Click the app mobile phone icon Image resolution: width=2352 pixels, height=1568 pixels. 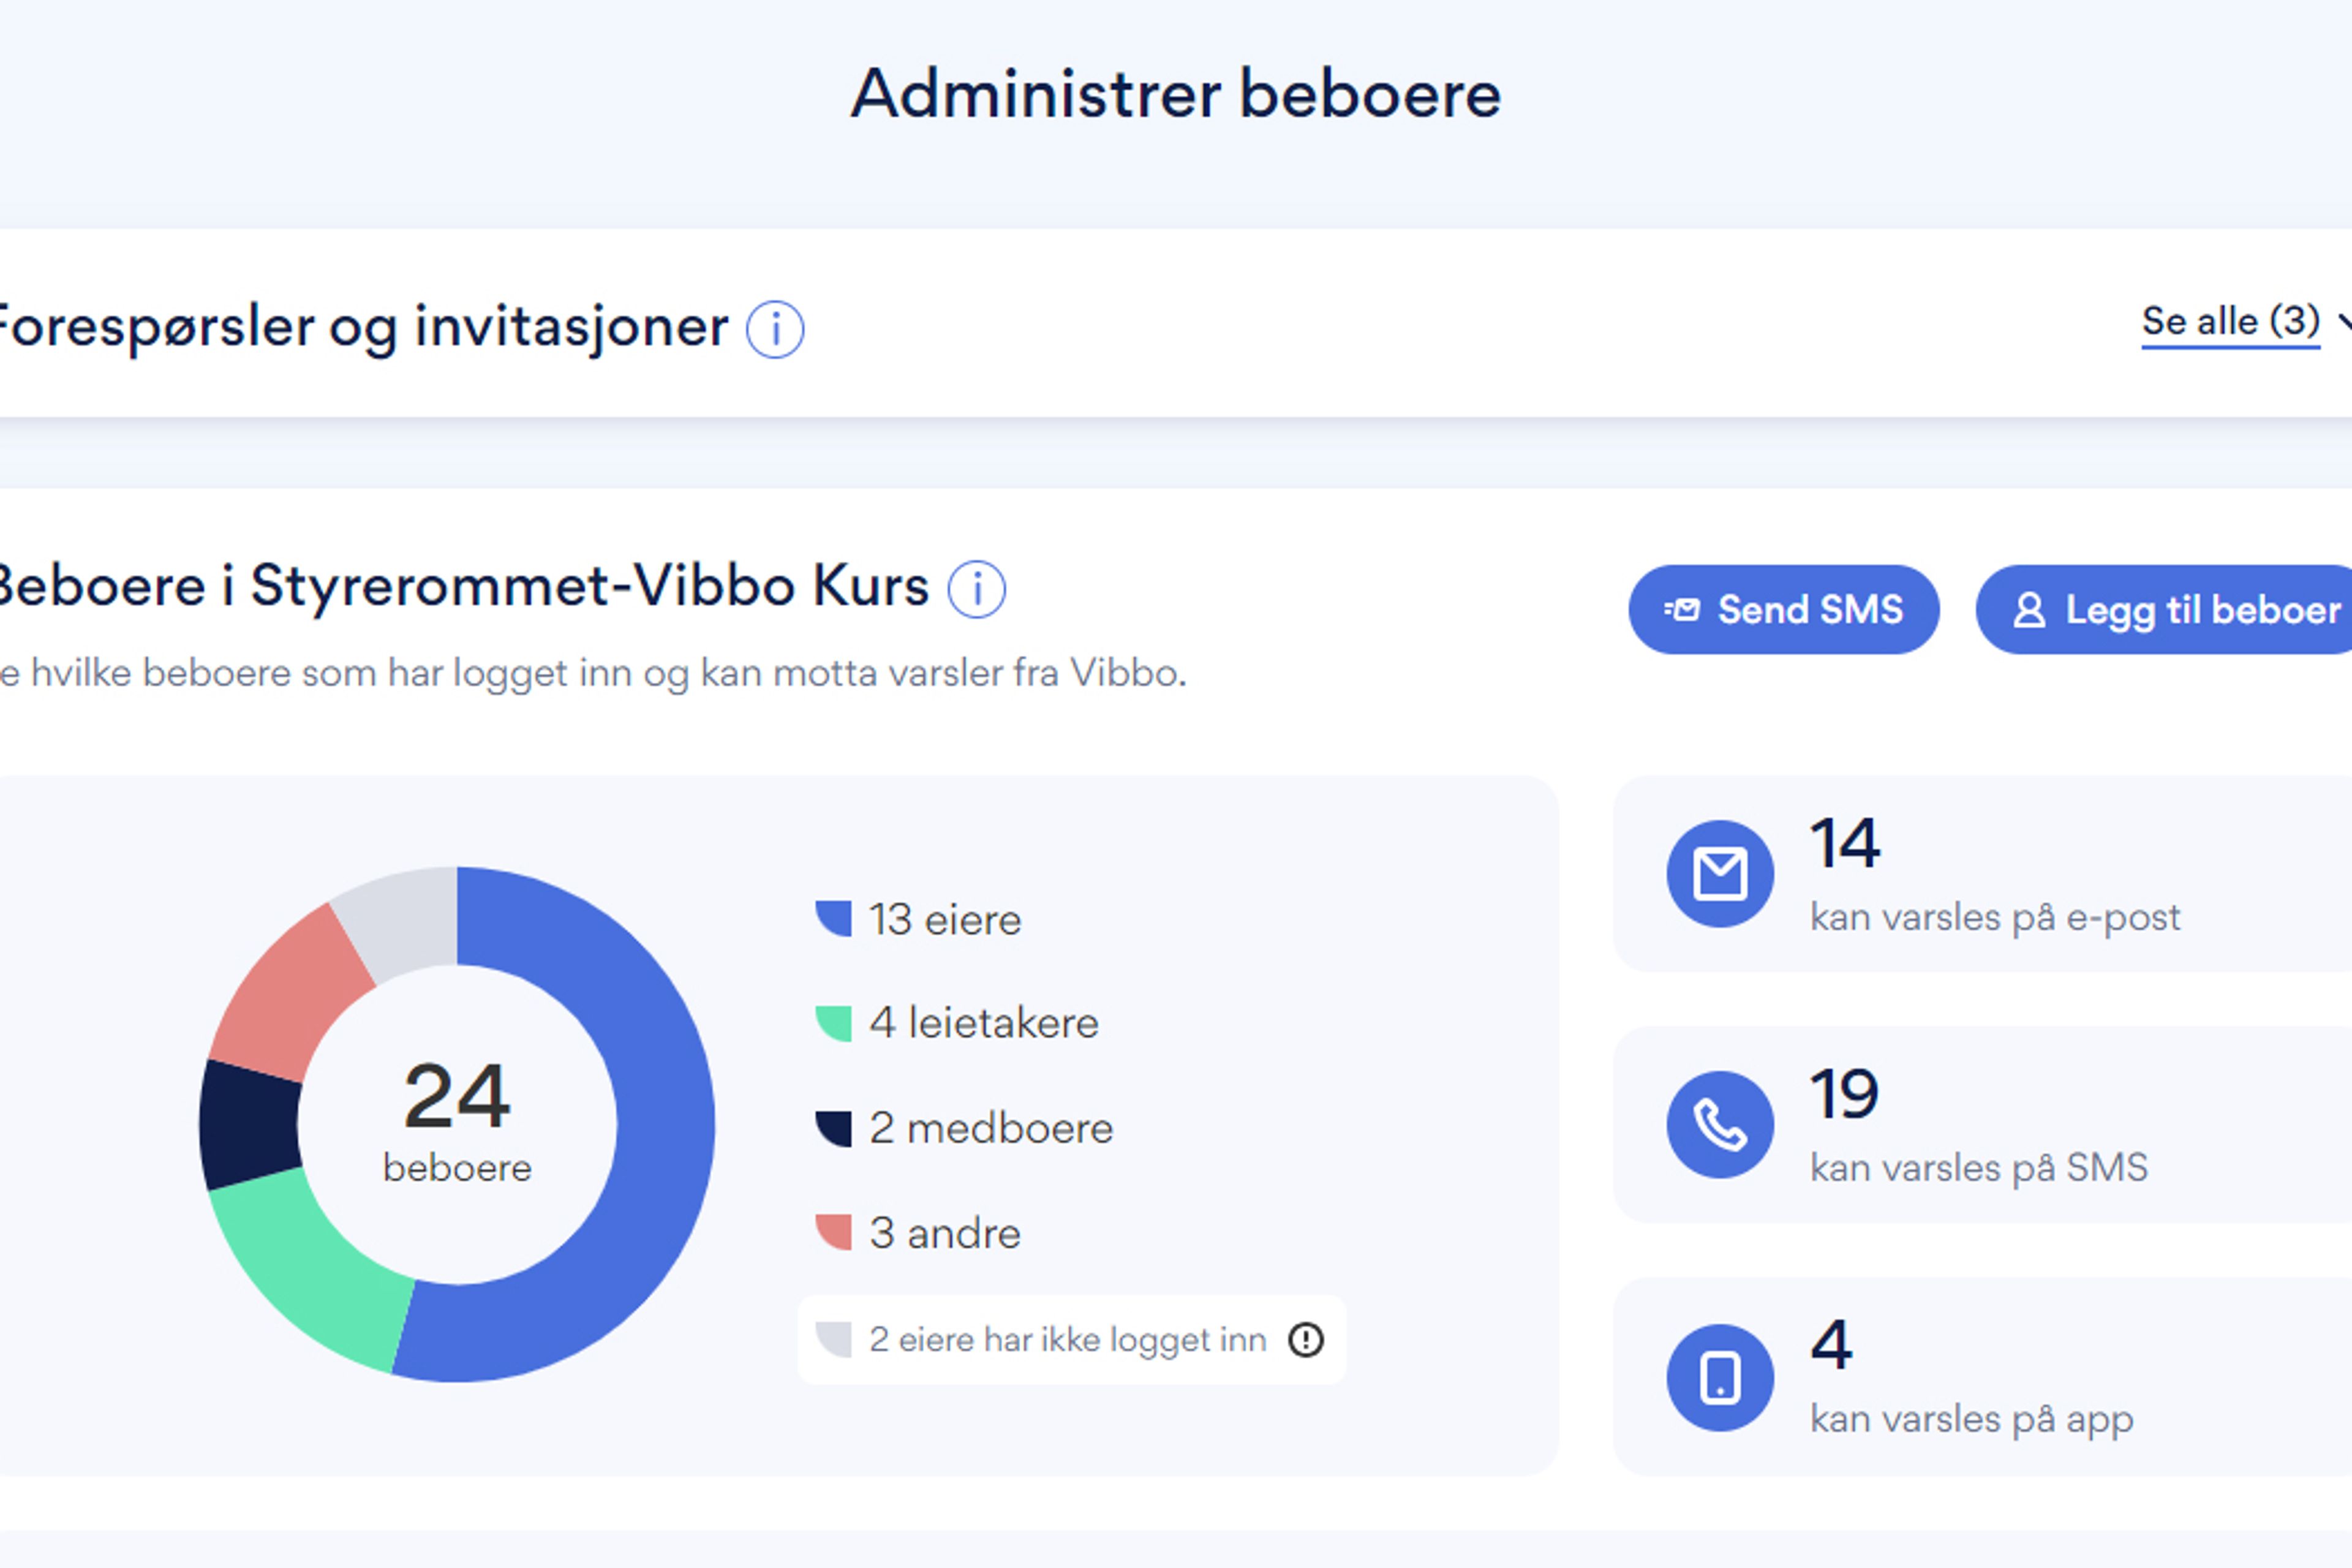tap(1720, 1378)
